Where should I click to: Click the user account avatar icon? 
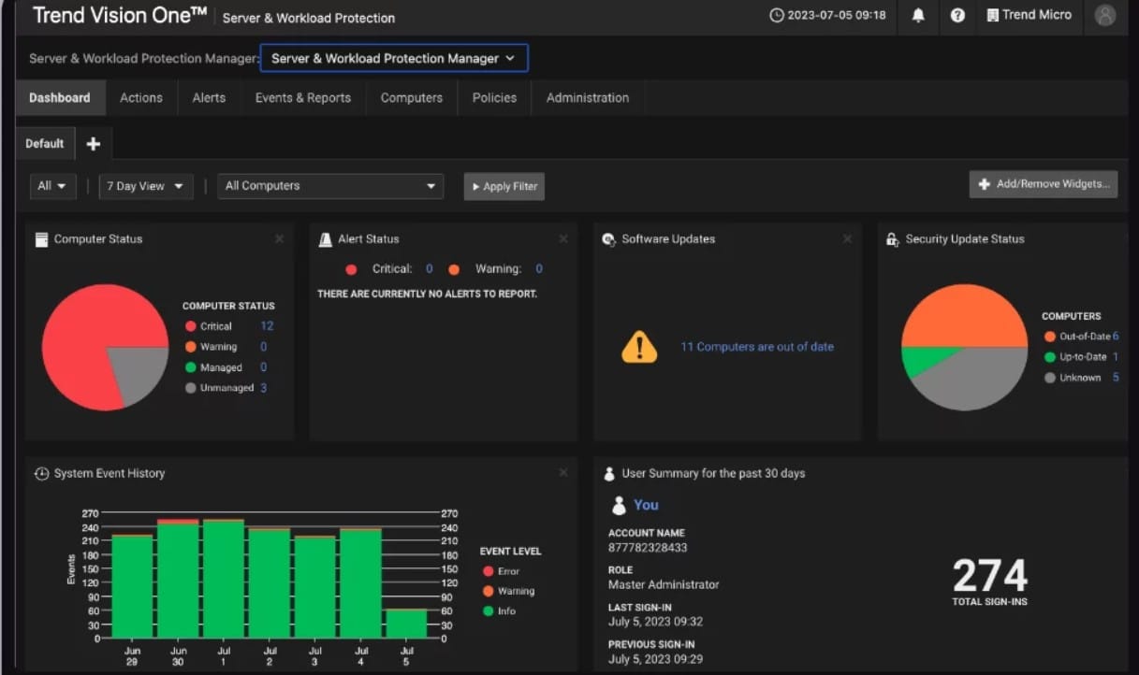[x=1105, y=17]
